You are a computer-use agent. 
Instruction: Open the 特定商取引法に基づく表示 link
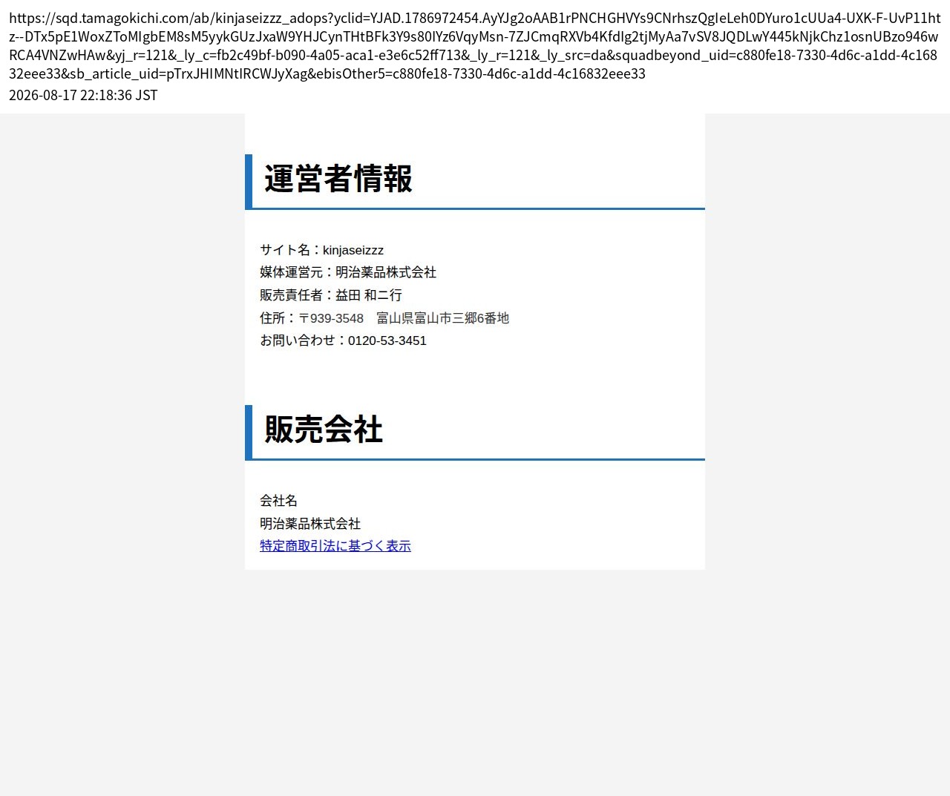335,546
